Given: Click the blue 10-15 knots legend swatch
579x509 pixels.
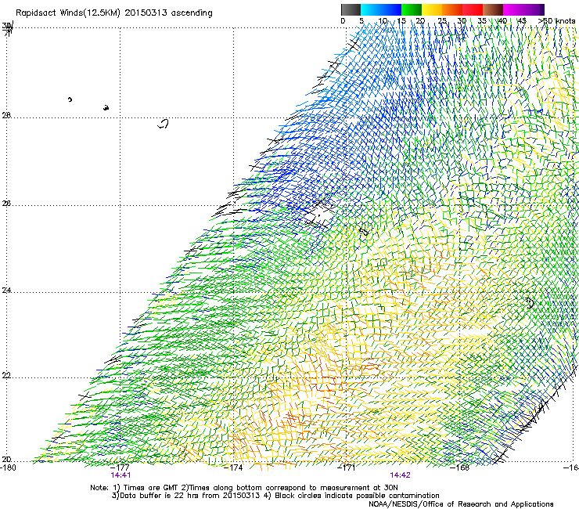Looking at the screenshot, I should tap(391, 9).
